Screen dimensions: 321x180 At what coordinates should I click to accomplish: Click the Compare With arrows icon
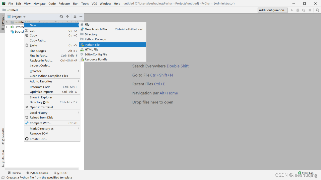coord(27,123)
